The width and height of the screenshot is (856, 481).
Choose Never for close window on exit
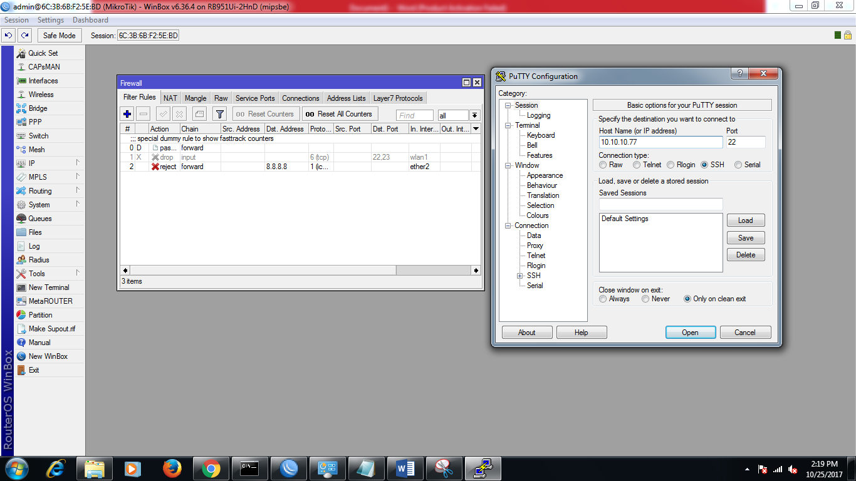pos(644,299)
